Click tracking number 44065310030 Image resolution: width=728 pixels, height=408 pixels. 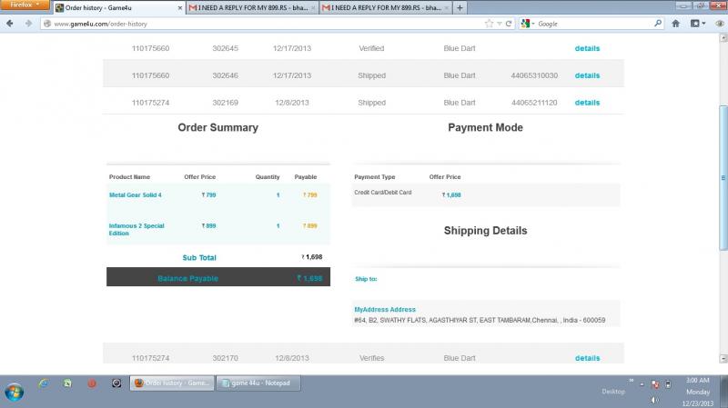pos(534,75)
